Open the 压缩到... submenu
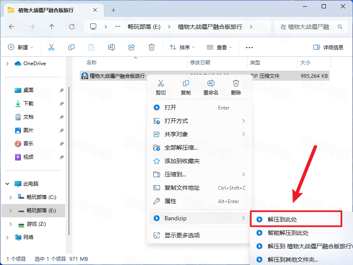This screenshot has height=265, width=353. (199, 174)
